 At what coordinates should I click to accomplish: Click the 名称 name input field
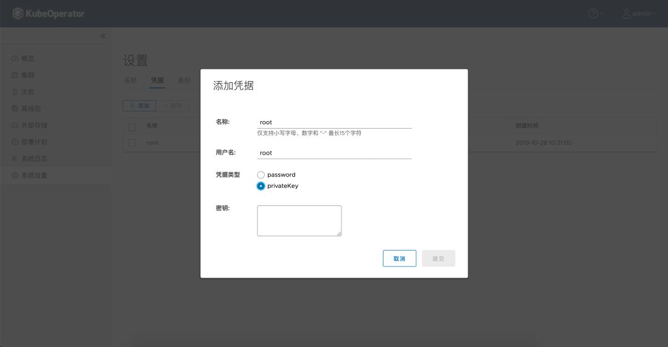(335, 122)
